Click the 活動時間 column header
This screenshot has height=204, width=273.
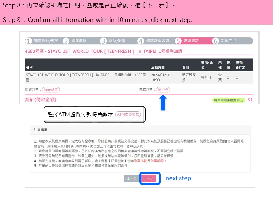[158, 67]
